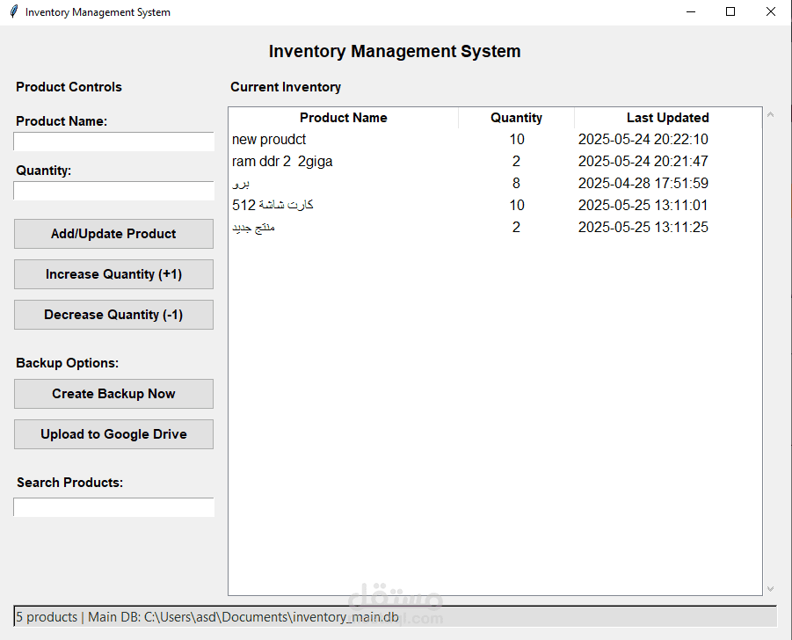The width and height of the screenshot is (792, 640).
Task: Select the row containing '512'
Action: pyautogui.click(x=495, y=205)
